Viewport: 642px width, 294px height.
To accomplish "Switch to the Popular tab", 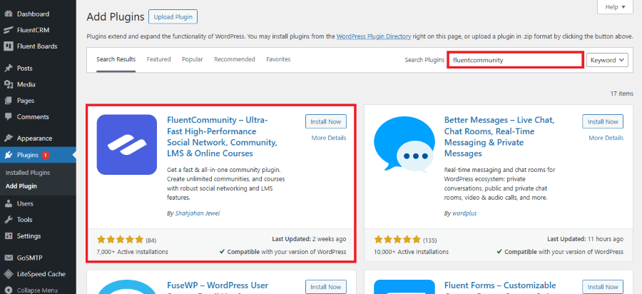I will [x=193, y=59].
